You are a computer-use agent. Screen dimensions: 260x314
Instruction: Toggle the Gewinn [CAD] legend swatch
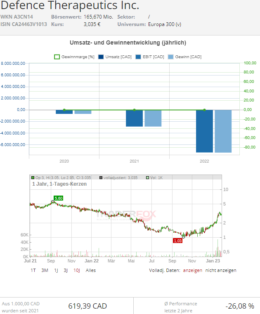tap(171, 57)
